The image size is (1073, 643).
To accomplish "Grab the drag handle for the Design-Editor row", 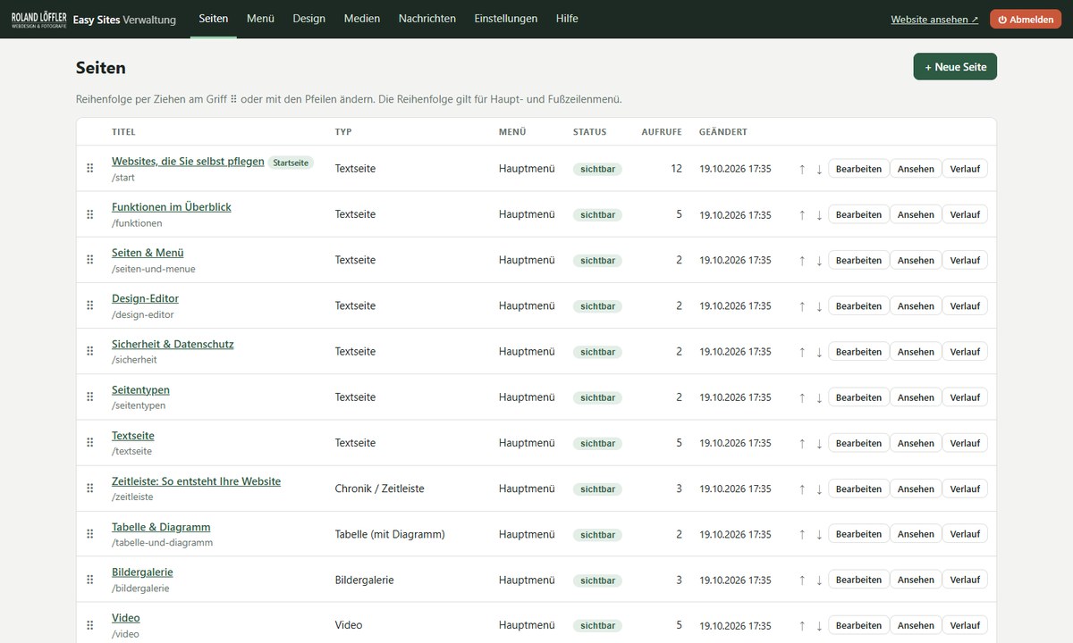I will pos(89,305).
